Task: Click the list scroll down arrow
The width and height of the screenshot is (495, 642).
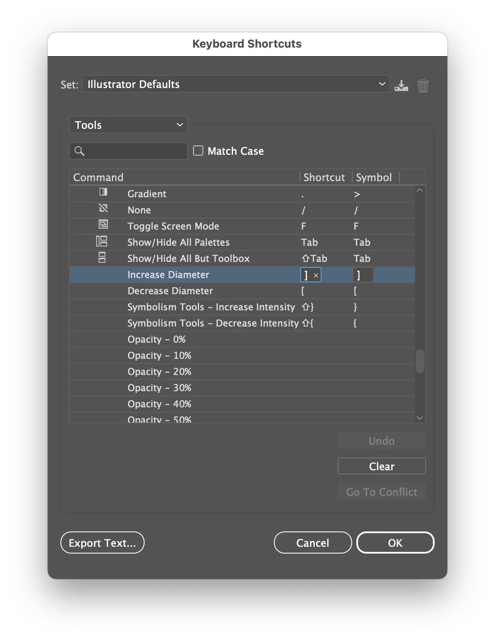Action: [420, 418]
